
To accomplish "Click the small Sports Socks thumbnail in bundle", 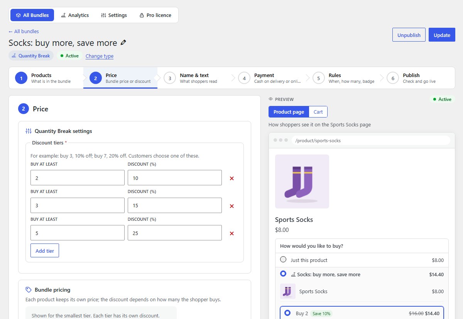I will [x=288, y=291].
